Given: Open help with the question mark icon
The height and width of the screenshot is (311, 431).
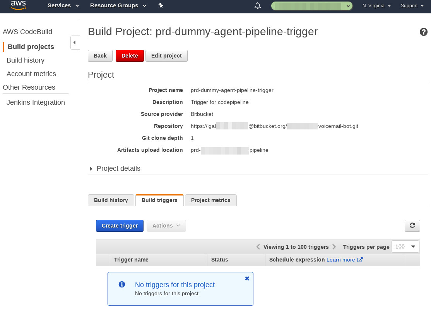Looking at the screenshot, I should 423,32.
